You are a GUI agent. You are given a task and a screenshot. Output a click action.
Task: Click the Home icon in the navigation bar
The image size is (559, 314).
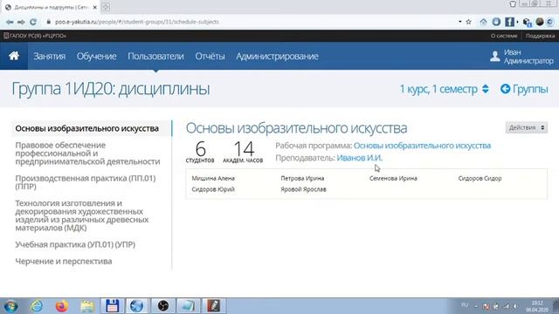pos(14,56)
